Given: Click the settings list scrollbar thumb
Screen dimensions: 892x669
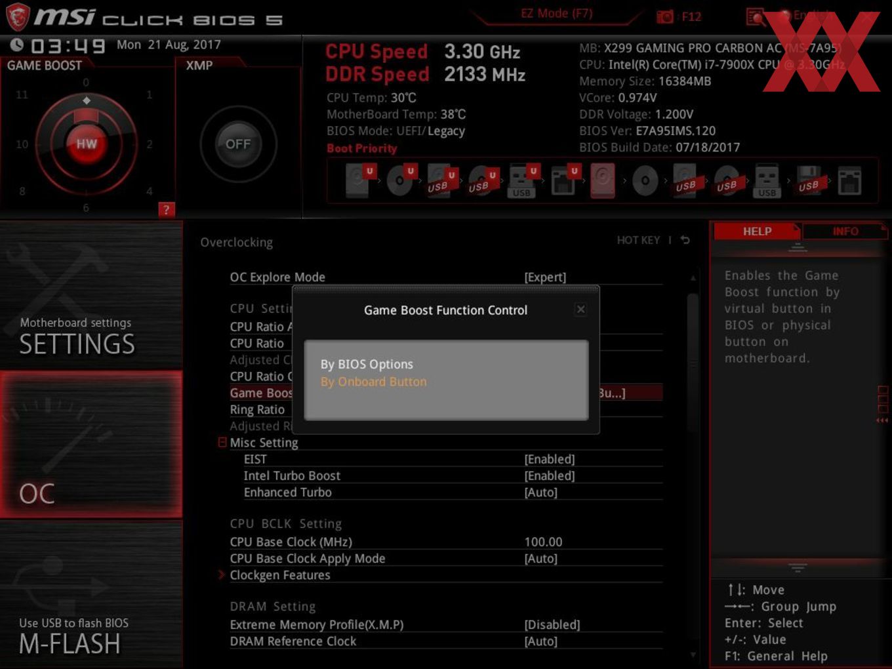Looking at the screenshot, I should click(693, 362).
